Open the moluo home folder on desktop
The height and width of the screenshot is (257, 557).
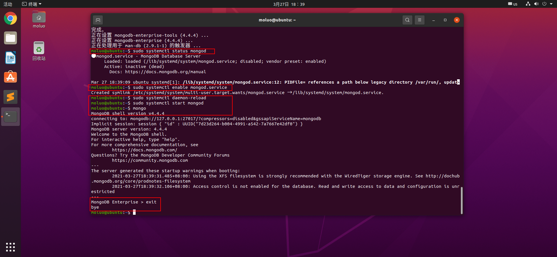[x=39, y=19]
